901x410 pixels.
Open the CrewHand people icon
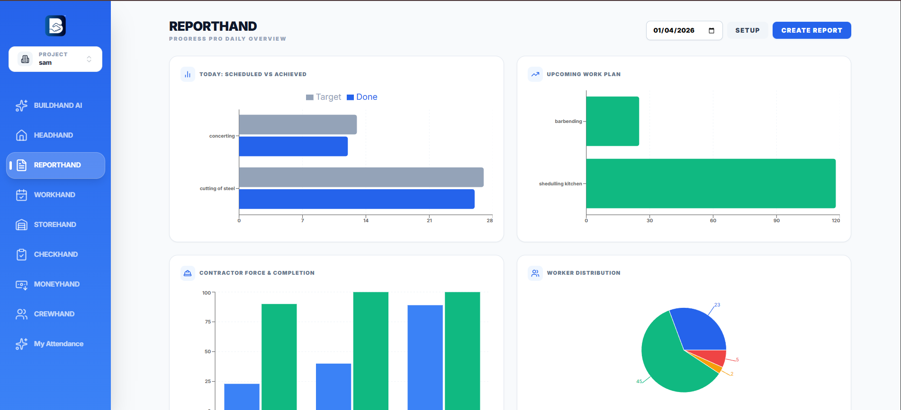click(21, 314)
